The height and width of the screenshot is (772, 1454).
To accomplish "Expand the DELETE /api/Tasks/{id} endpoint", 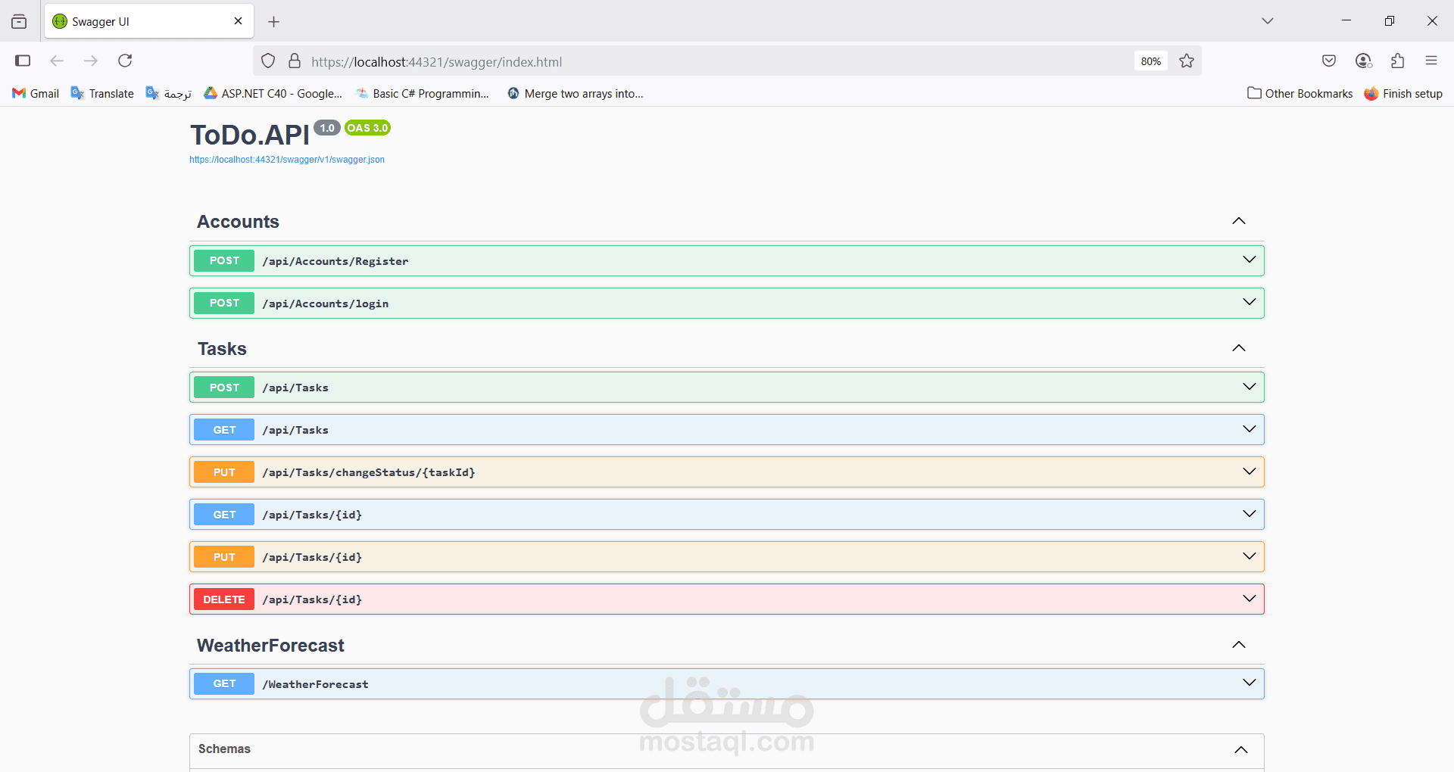I will [726, 599].
